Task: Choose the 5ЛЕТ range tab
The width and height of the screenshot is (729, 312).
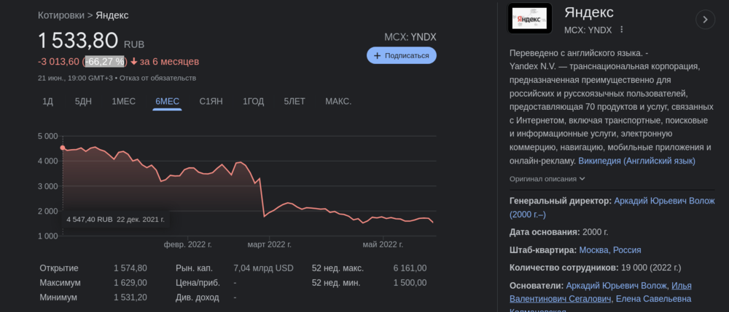Action: (295, 101)
